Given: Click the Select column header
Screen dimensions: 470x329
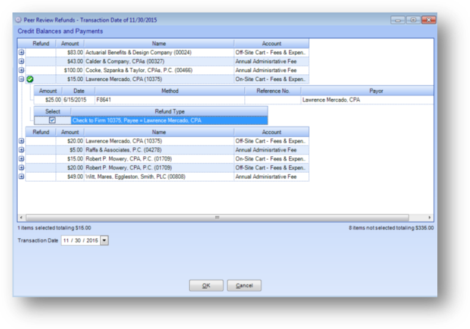Looking at the screenshot, I should [x=52, y=111].
